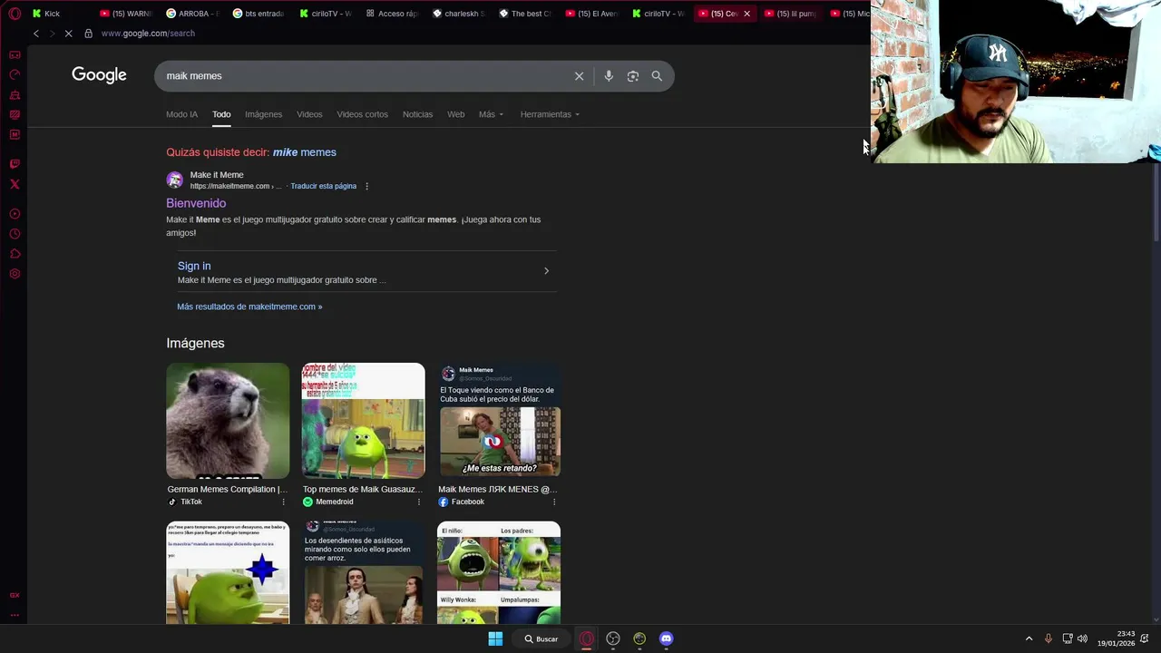Open the notifications bell in taskbar

coord(1146,638)
